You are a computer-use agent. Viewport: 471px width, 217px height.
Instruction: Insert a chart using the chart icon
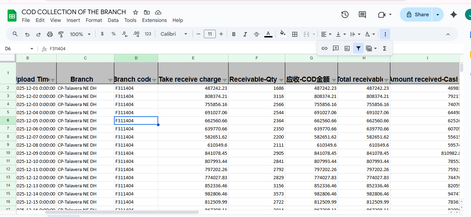coord(347,48)
